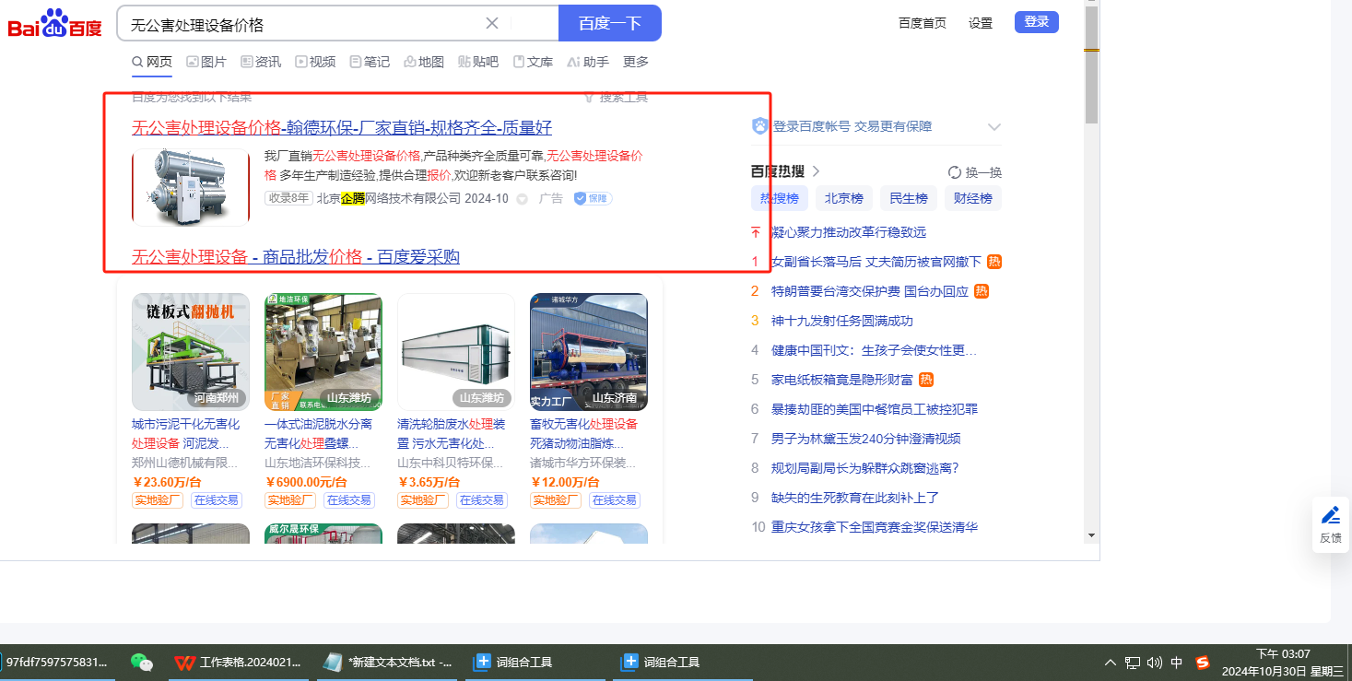Viewport: 1352px width, 681px height.
Task: Open the 设置 settings link
Action: (981, 23)
